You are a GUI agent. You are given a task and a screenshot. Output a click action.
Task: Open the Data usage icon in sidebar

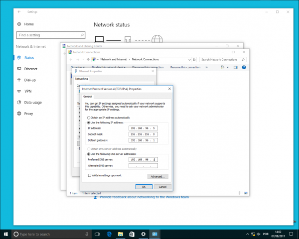coord(19,103)
